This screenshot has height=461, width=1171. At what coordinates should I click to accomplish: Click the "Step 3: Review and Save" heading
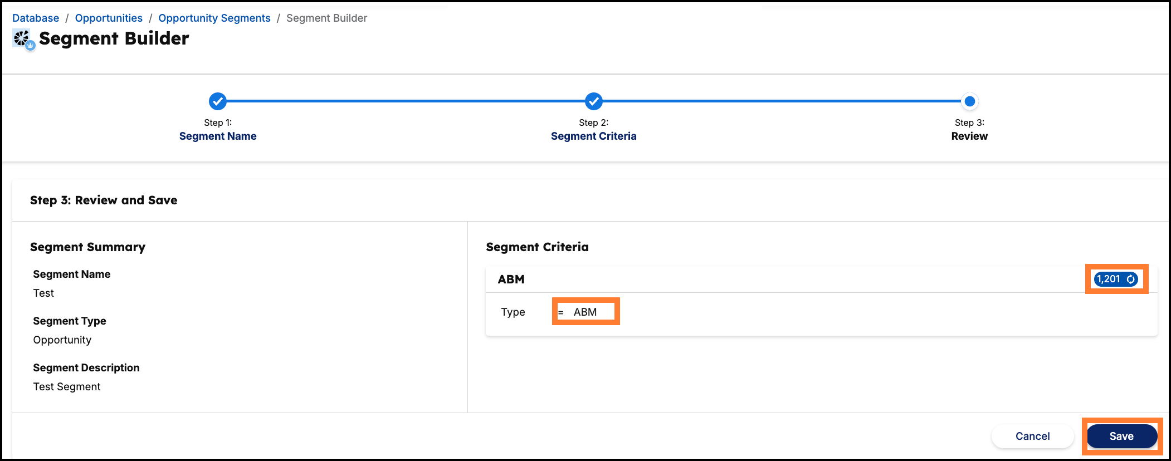104,200
